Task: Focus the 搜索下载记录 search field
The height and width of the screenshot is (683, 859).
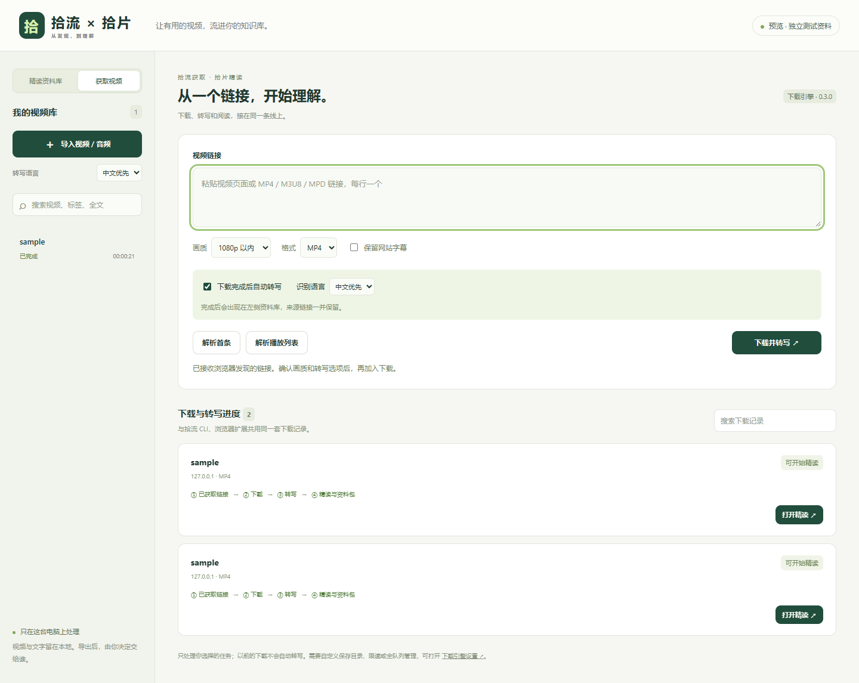Action: 775,421
